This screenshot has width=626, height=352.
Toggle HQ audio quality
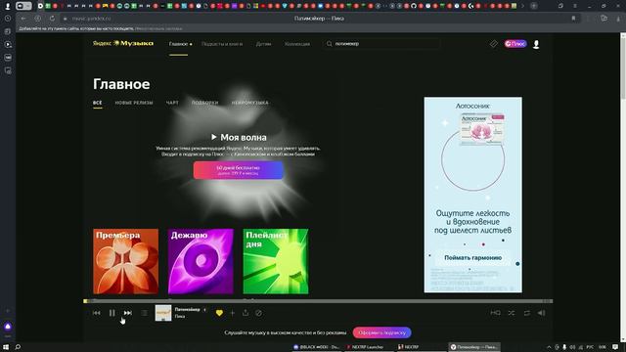pos(496,313)
